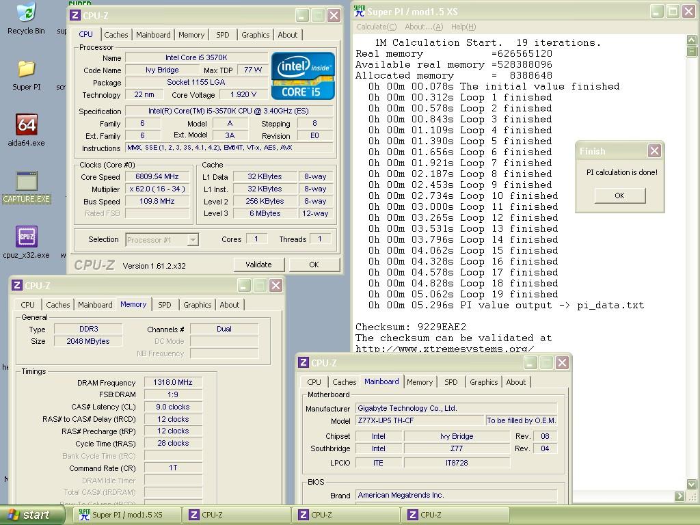700x525 pixels.
Task: Open the Windows start button
Action: click(31, 515)
